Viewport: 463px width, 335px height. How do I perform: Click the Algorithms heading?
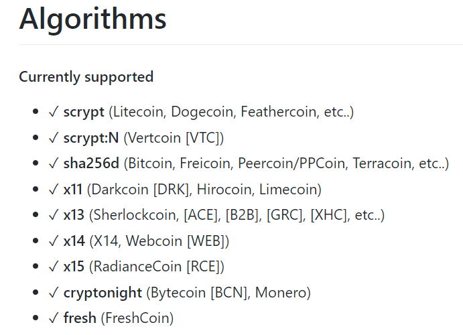coord(92,18)
